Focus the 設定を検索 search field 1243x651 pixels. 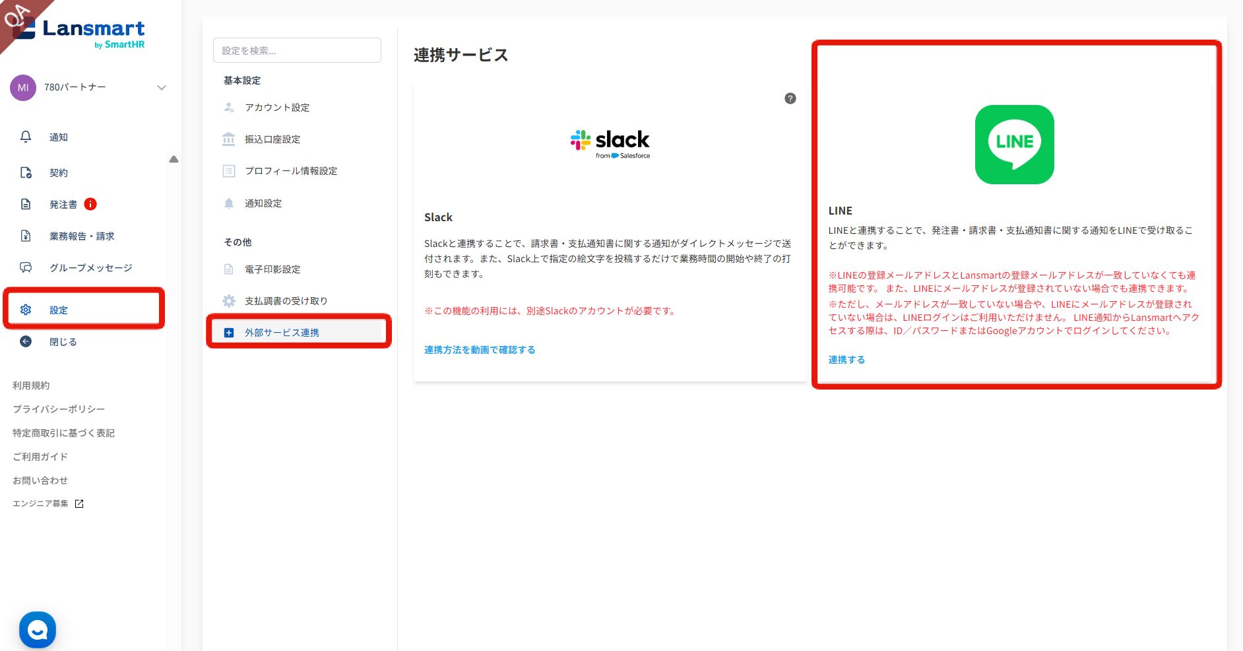click(297, 50)
